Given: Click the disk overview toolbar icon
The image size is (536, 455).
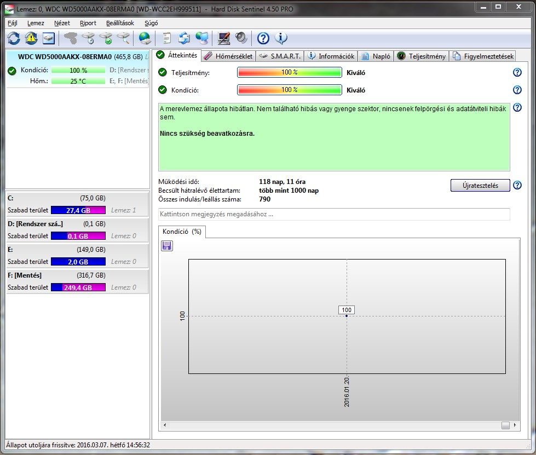Looking at the screenshot, I should (49, 38).
